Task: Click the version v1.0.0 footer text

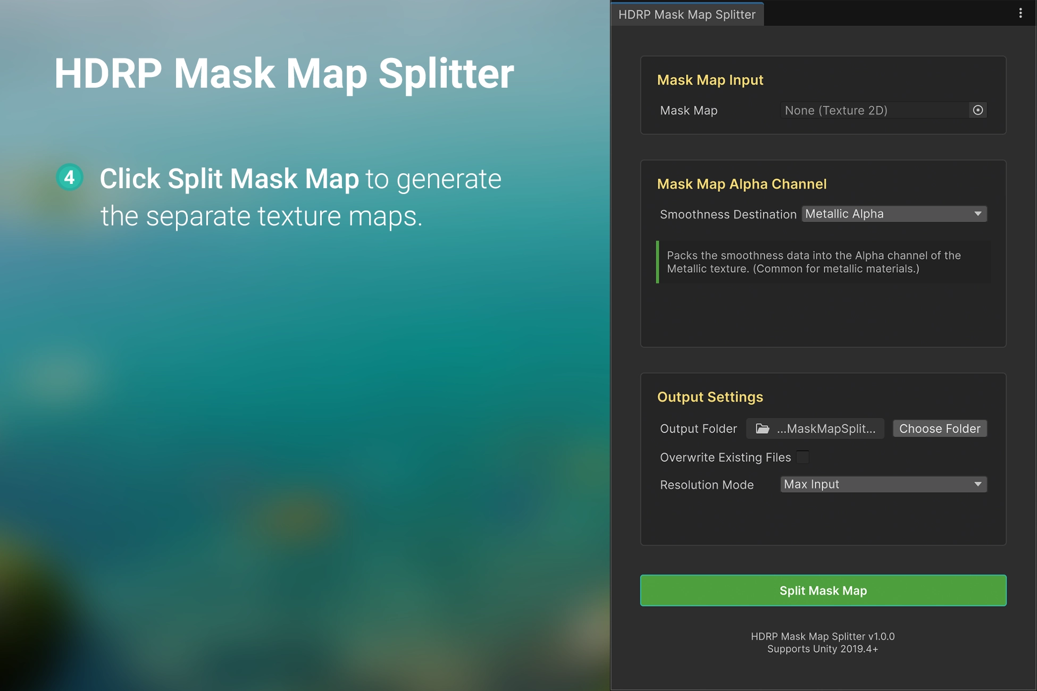Action: coord(822,636)
